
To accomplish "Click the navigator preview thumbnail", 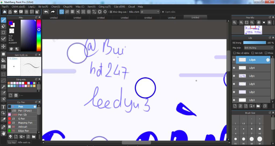I will coord(253,30).
